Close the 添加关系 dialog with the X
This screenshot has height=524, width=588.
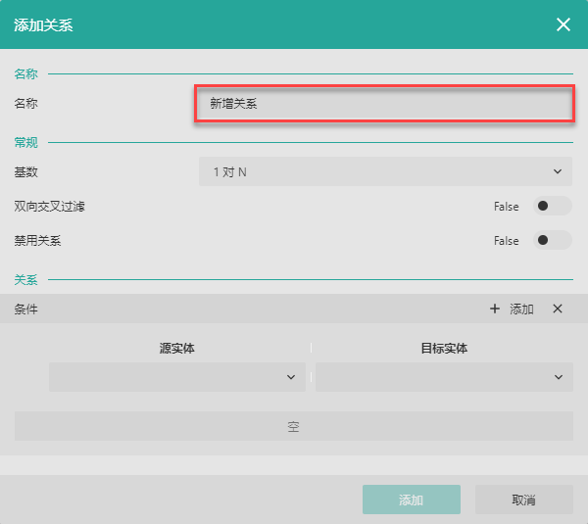pyautogui.click(x=563, y=24)
